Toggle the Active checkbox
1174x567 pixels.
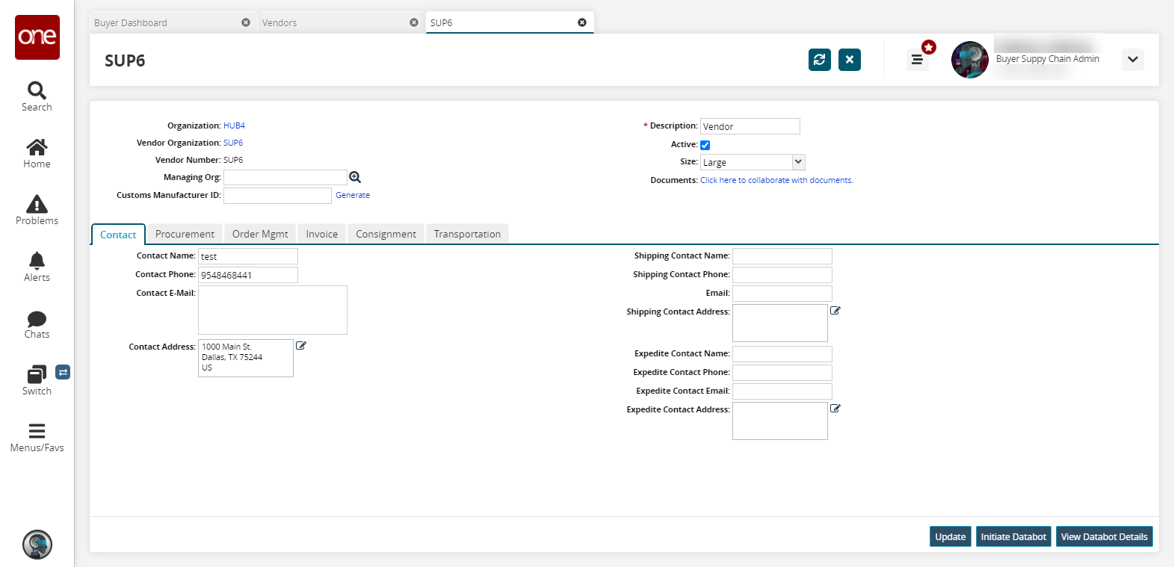tap(705, 145)
